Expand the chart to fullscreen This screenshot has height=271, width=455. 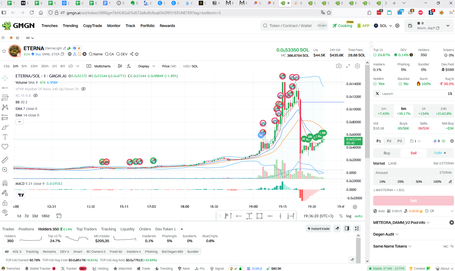(348, 66)
